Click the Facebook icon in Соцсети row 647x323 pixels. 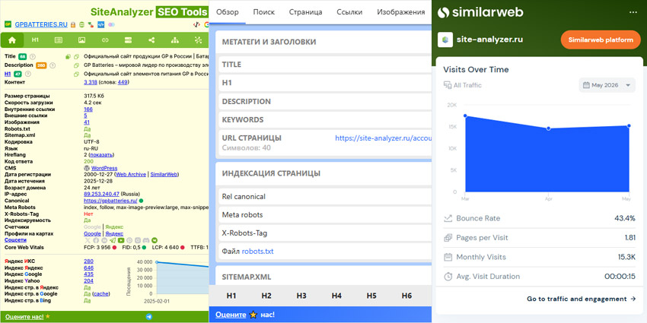tap(96, 240)
